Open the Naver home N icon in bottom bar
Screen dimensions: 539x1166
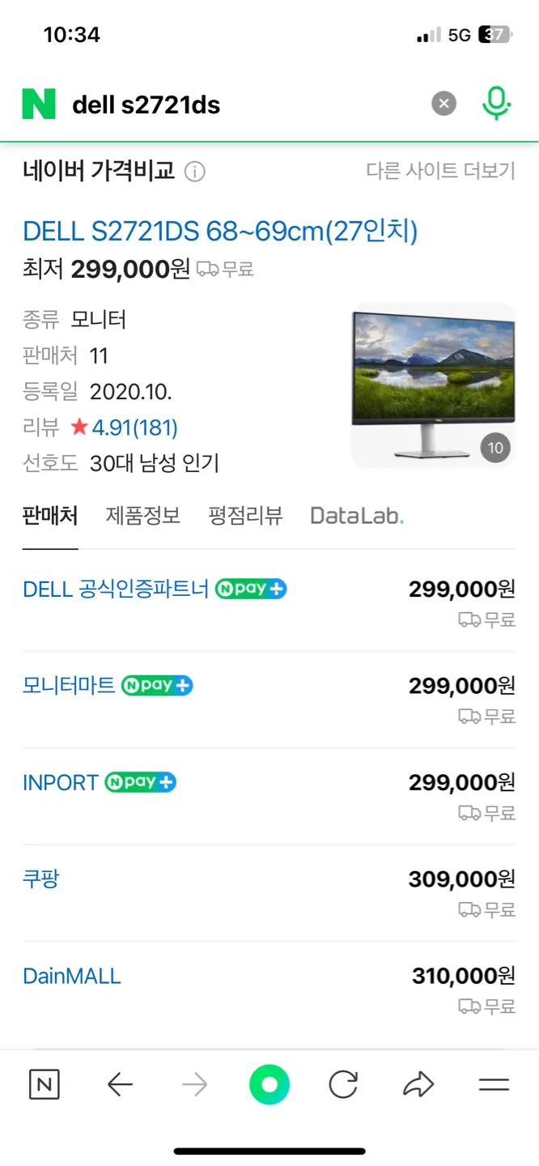pyautogui.click(x=44, y=1085)
